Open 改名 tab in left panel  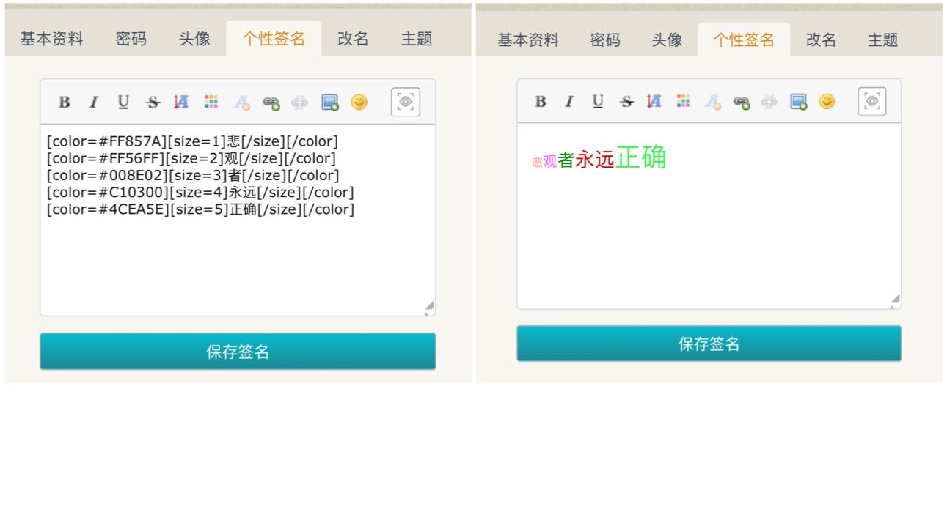[x=353, y=39]
